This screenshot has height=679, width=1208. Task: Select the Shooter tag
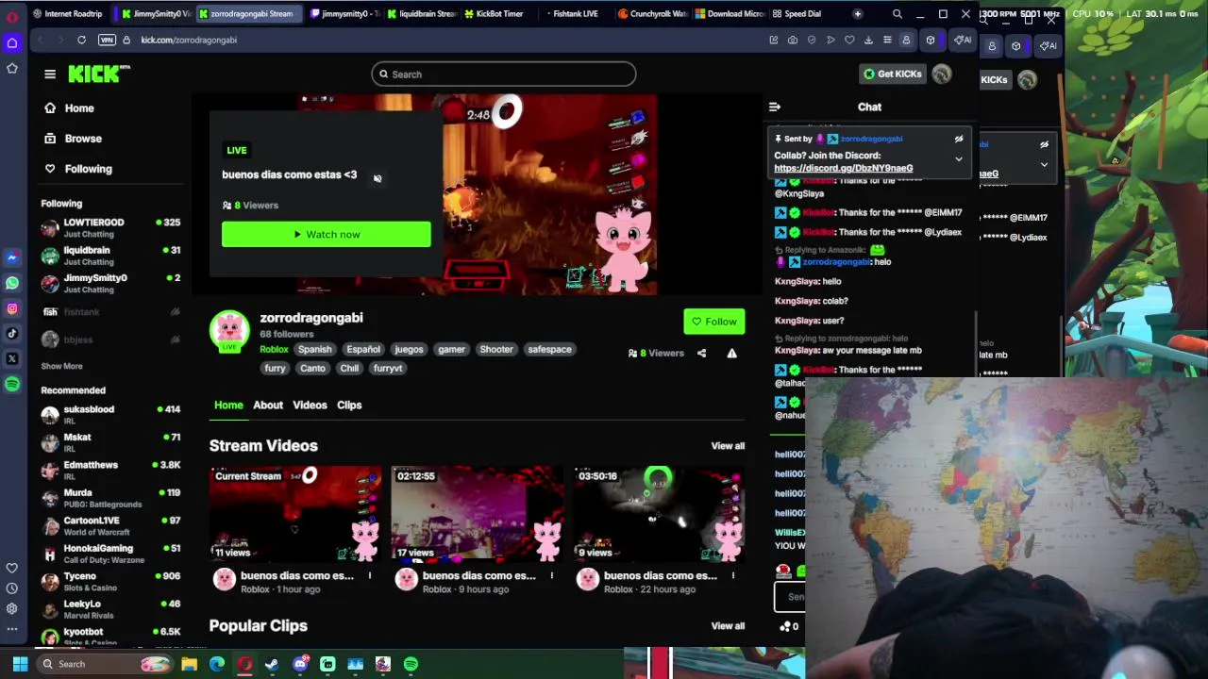(x=496, y=349)
